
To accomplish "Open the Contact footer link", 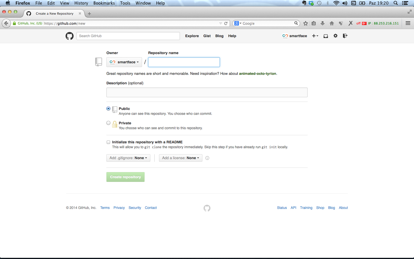I will tap(151, 208).
